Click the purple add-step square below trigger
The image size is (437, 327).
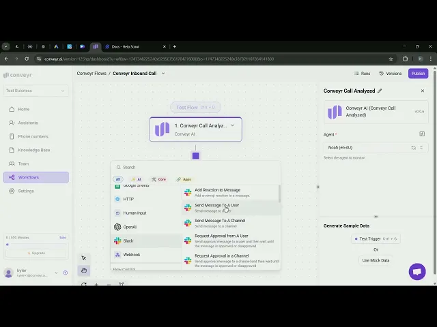pyautogui.click(x=196, y=156)
